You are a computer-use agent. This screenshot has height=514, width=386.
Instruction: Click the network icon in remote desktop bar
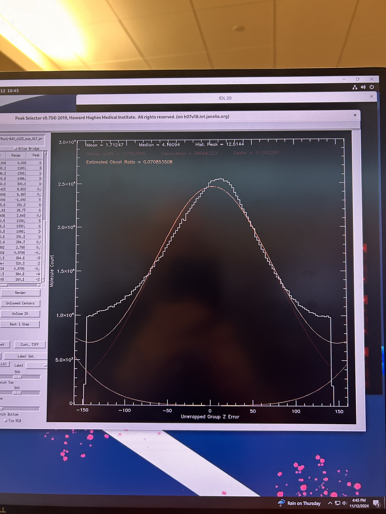click(355, 87)
